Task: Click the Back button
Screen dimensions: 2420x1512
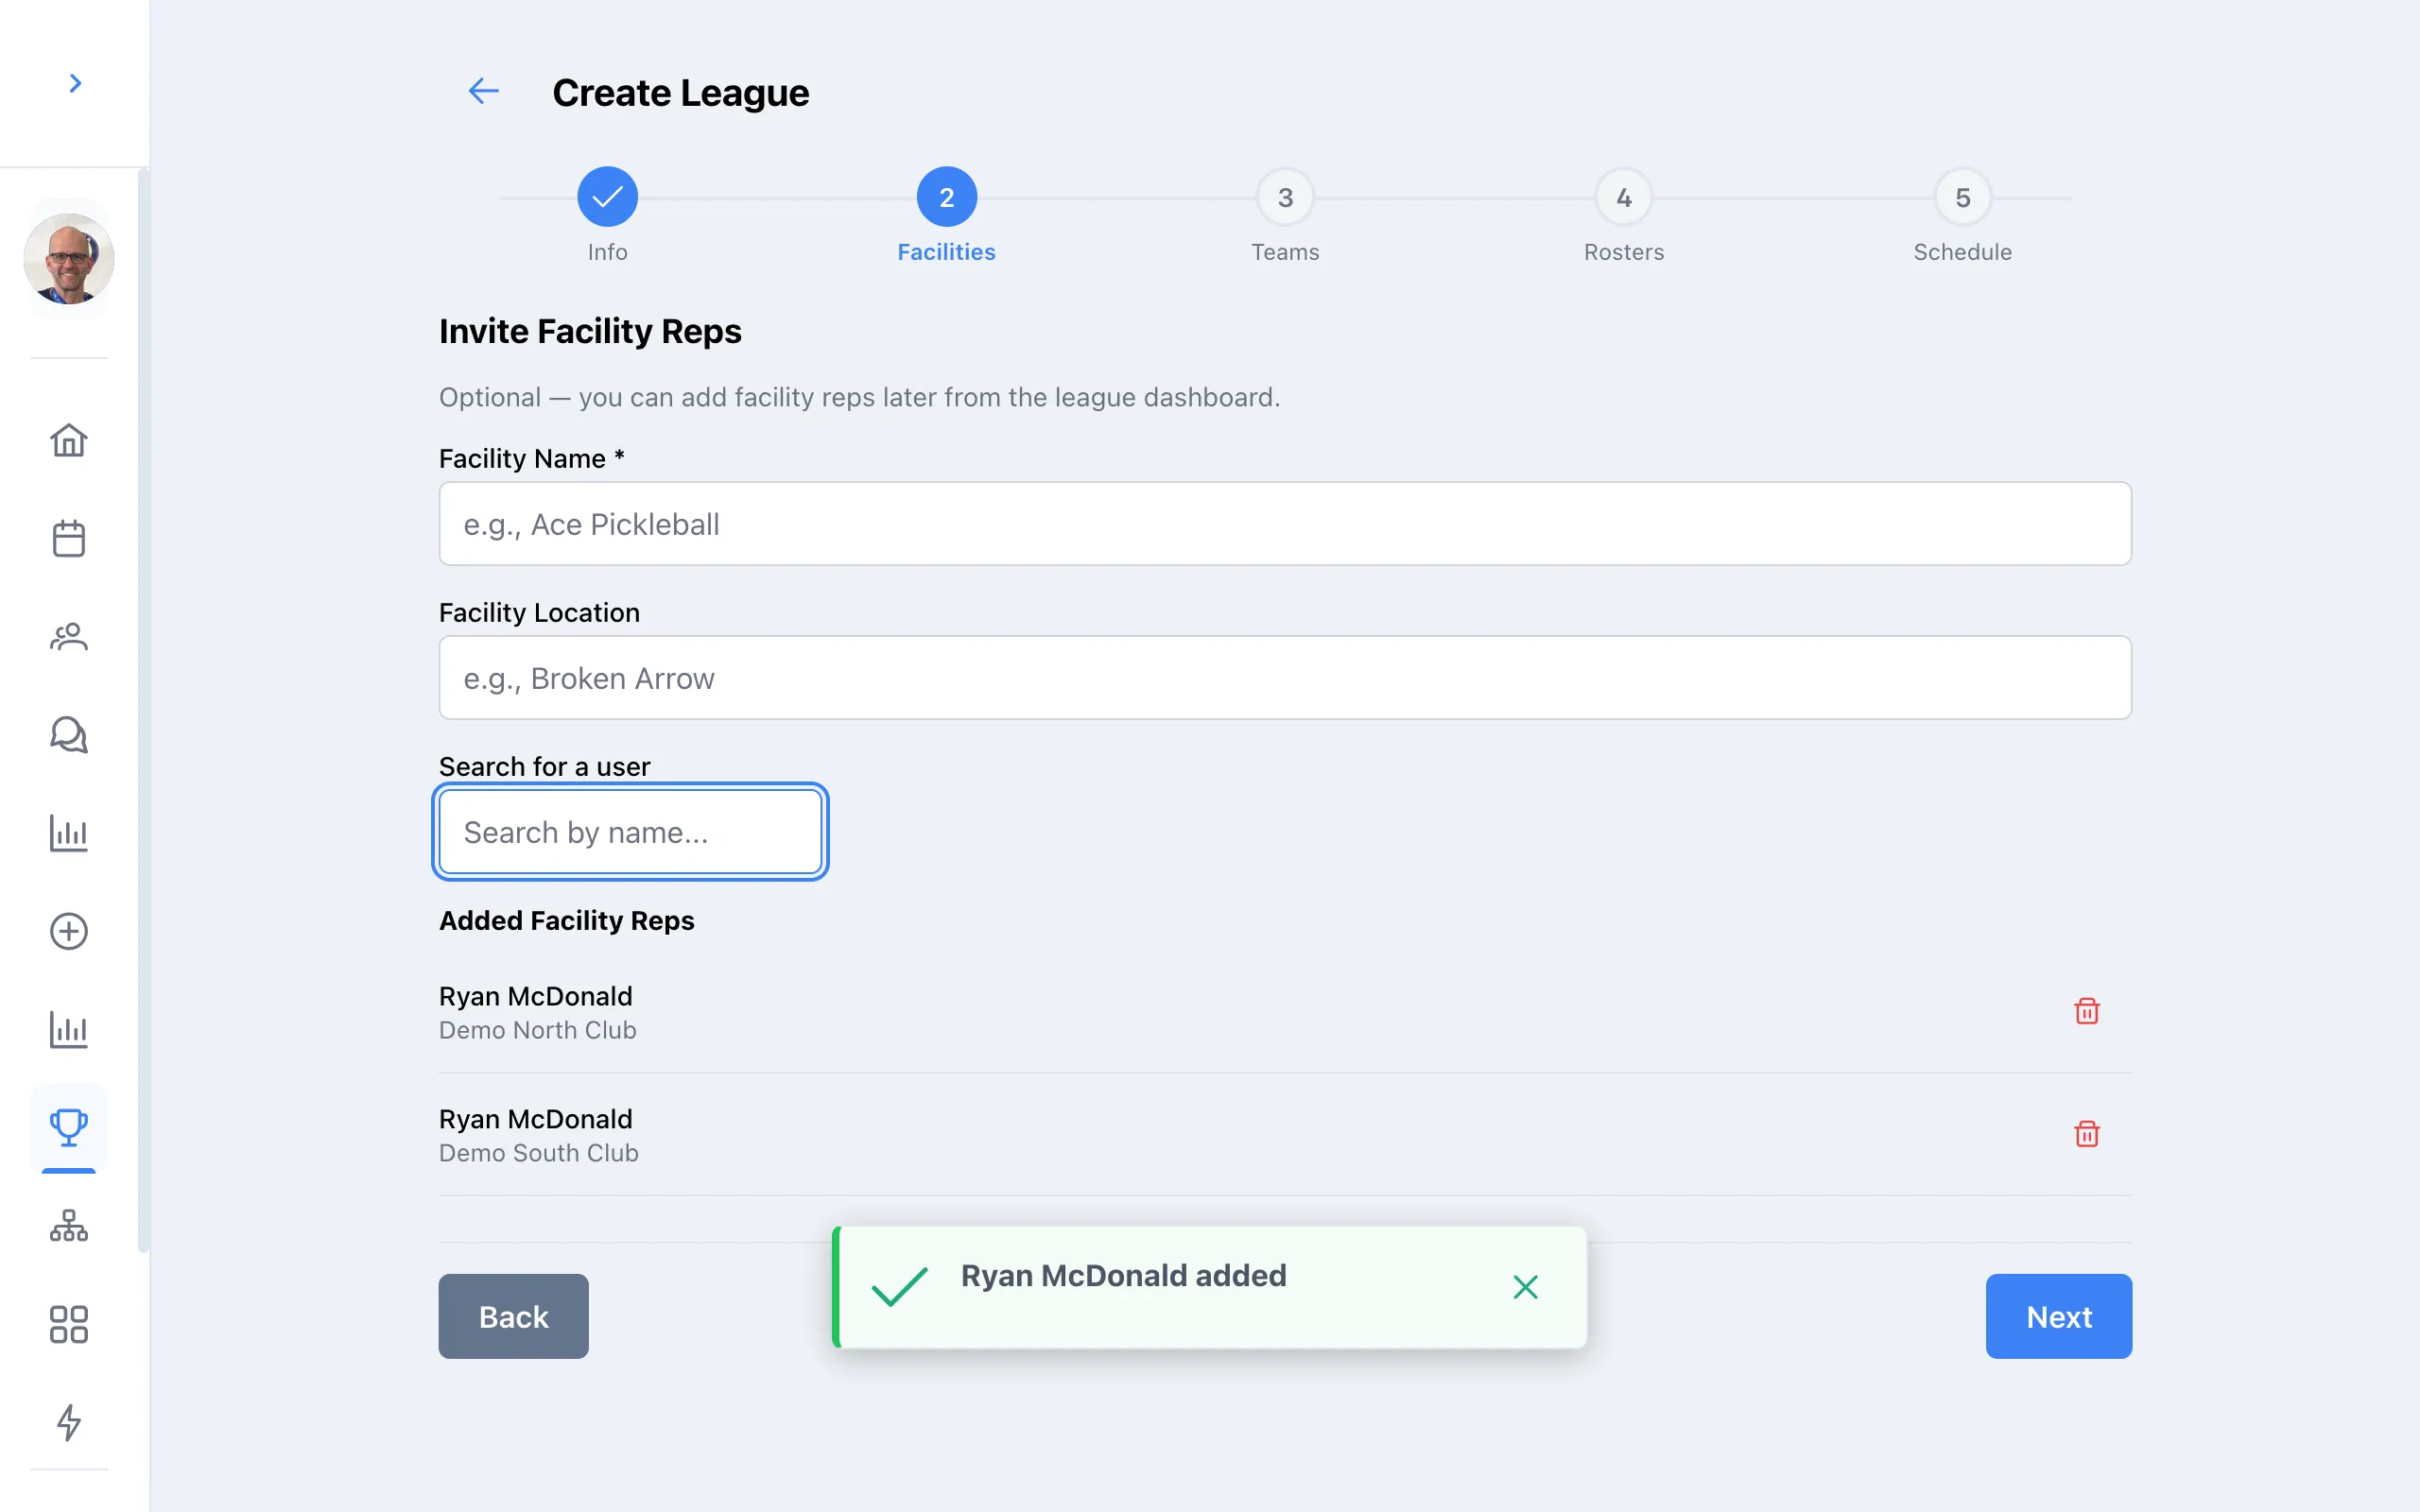Action: click(513, 1316)
